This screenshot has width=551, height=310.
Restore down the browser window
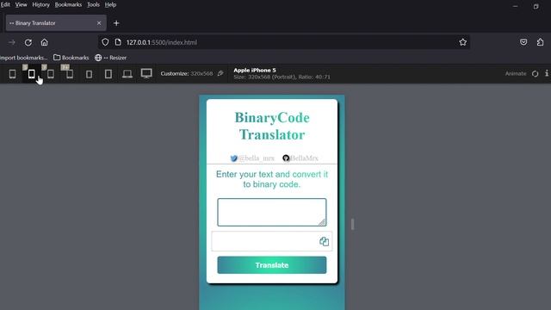pyautogui.click(x=536, y=6)
